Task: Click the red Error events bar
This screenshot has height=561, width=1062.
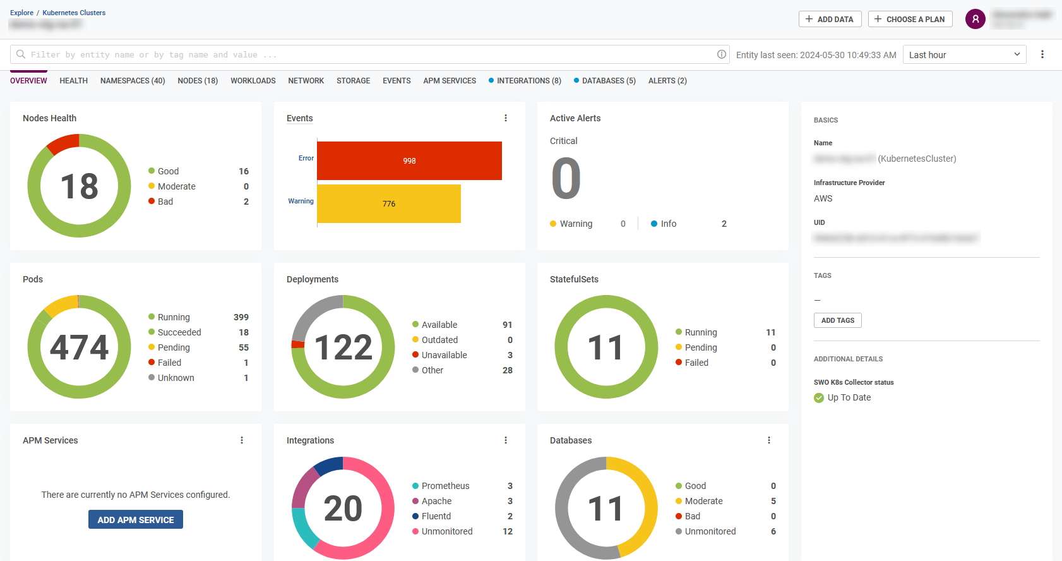Action: point(409,161)
